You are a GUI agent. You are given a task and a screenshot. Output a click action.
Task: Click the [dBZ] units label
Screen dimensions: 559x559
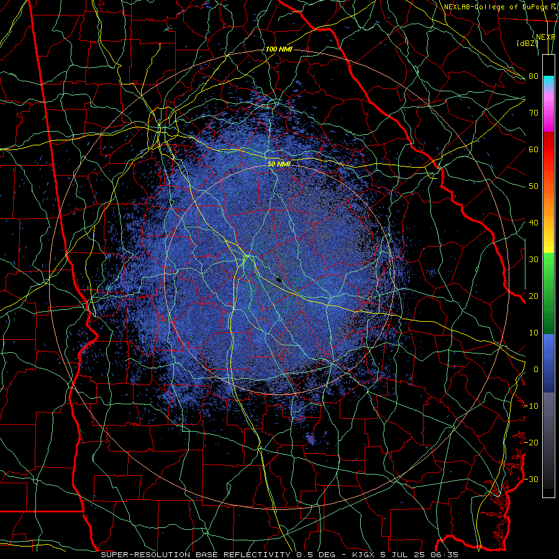point(527,43)
